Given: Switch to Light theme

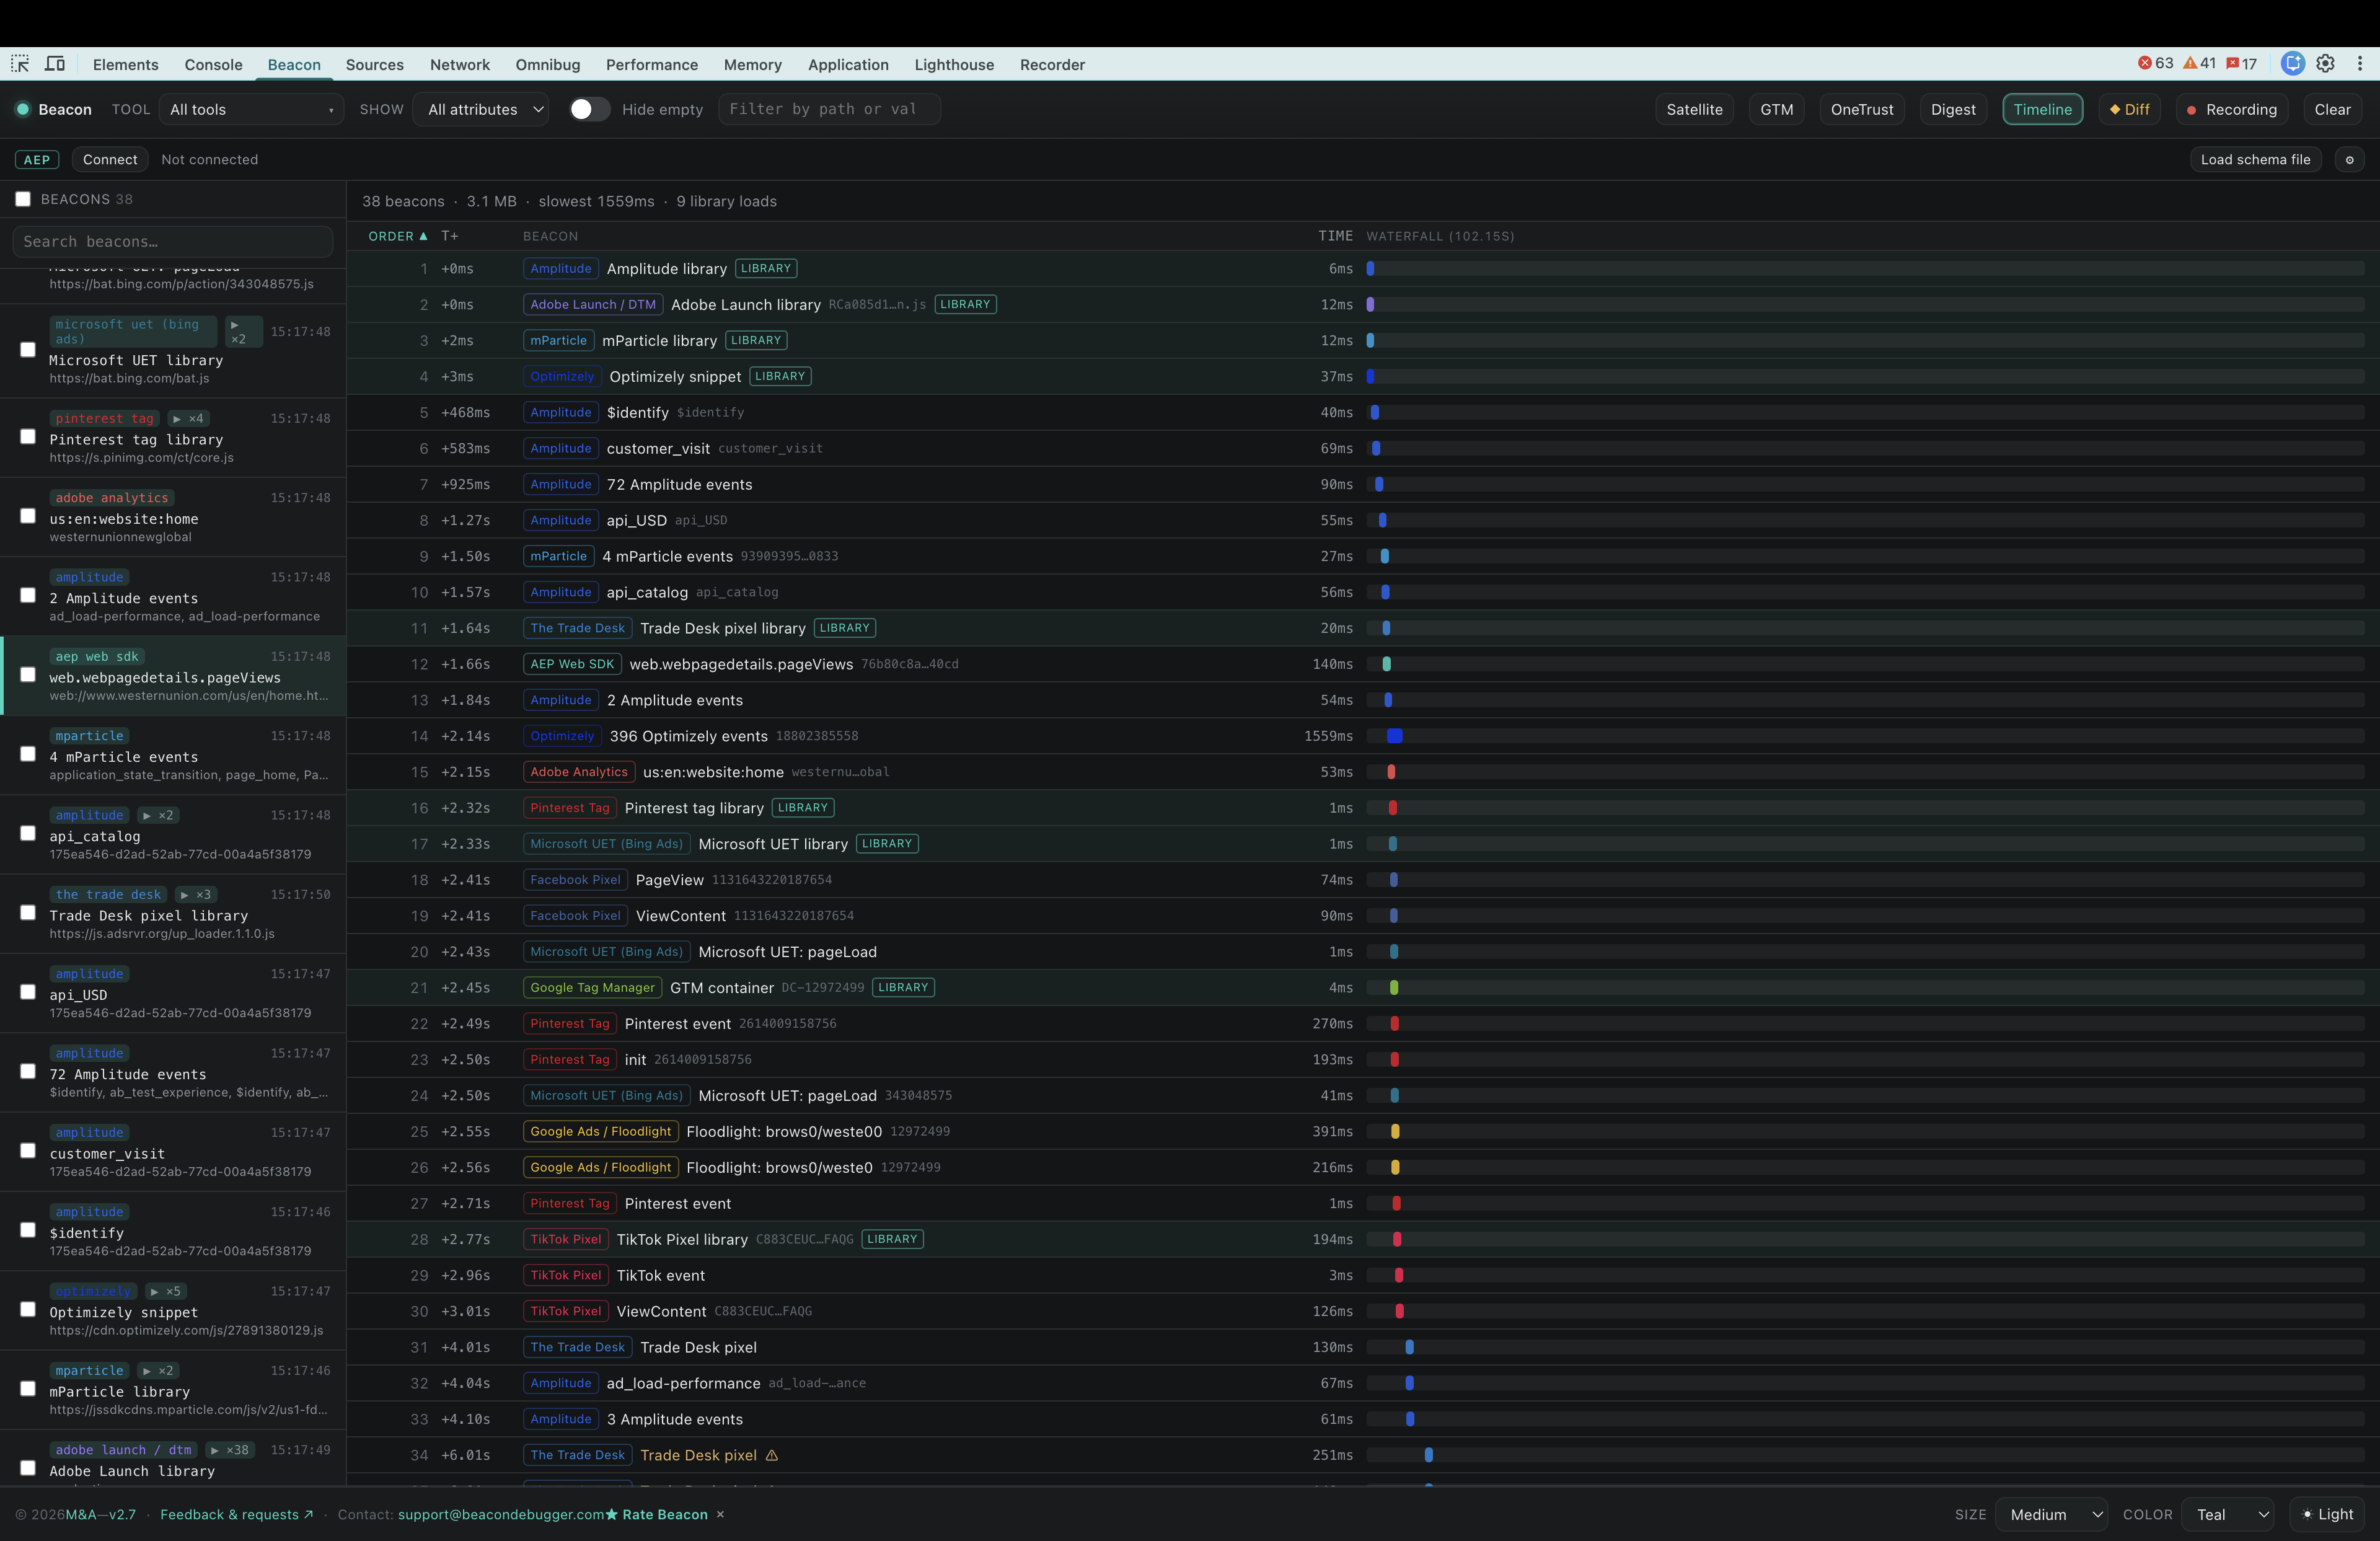Looking at the screenshot, I should (2328, 1514).
